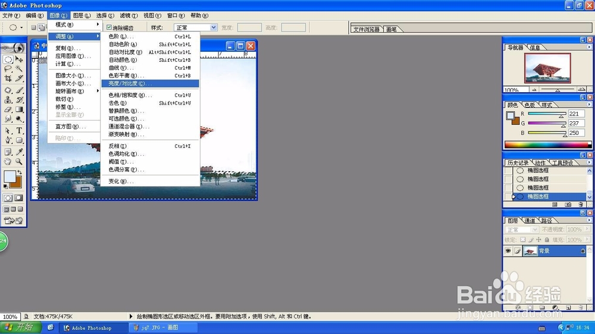Click the Navigator zoom slider
This screenshot has height=334, width=595.
click(558, 90)
